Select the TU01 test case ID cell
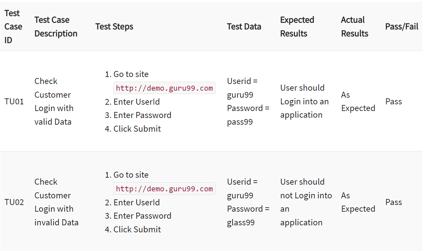 point(14,102)
